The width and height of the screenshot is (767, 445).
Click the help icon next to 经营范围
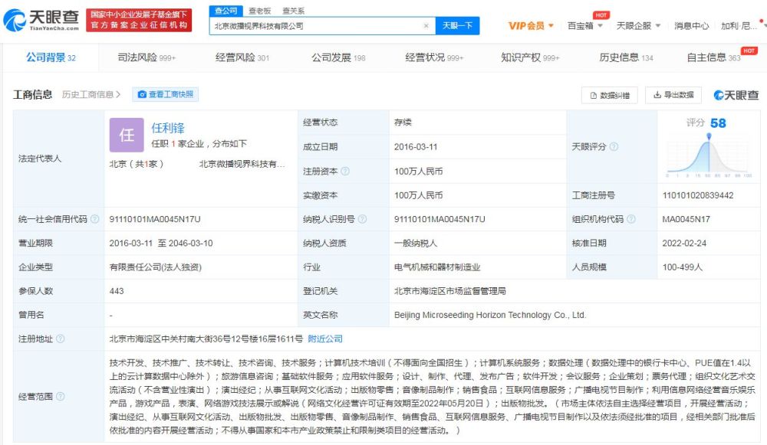(60, 397)
